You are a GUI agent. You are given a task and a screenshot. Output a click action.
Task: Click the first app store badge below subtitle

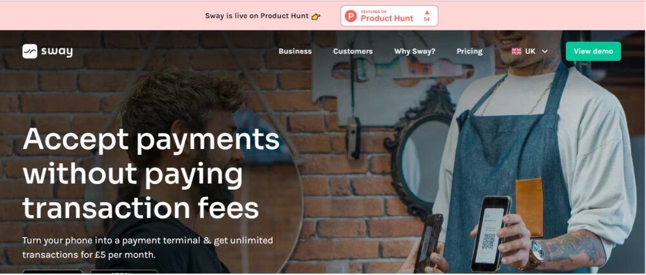[52, 272]
